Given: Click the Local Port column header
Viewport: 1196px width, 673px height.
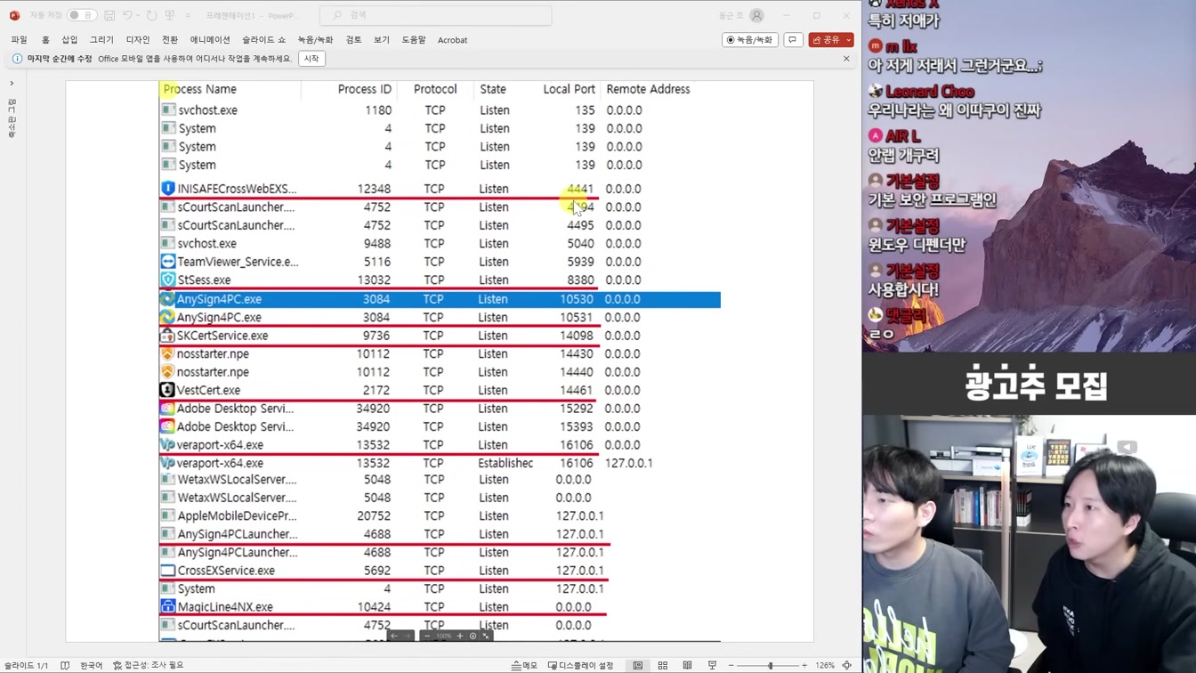Looking at the screenshot, I should (x=569, y=89).
